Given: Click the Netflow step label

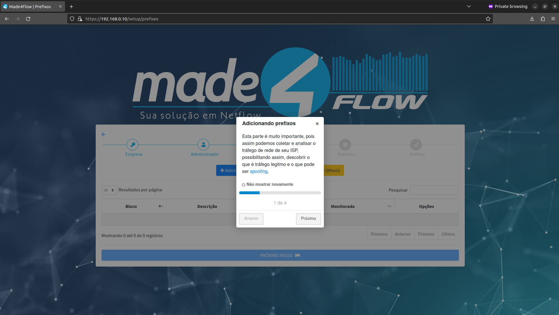Looking at the screenshot, I should 417,154.
